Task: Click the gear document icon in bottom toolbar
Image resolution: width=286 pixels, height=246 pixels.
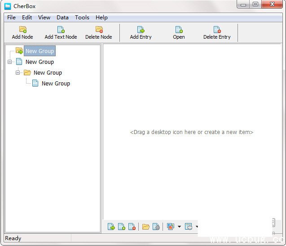Action: 156,227
